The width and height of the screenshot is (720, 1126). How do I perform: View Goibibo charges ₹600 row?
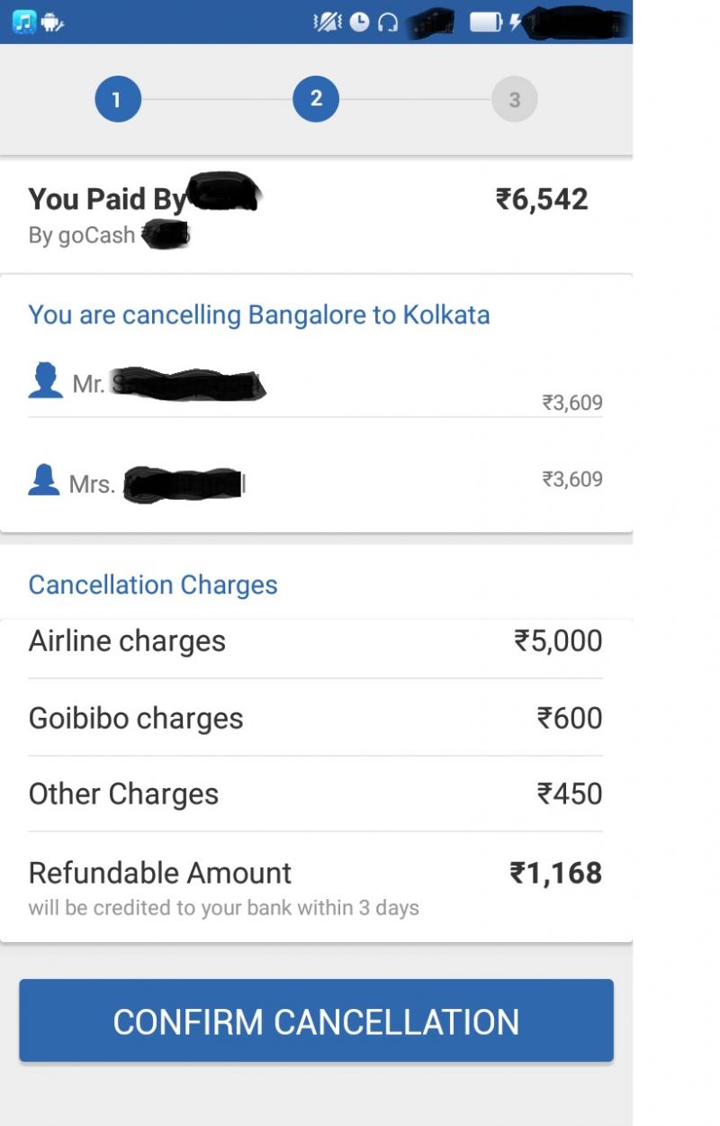point(316,718)
